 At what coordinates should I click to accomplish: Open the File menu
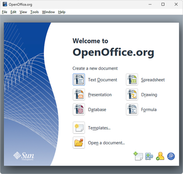(x=5, y=12)
